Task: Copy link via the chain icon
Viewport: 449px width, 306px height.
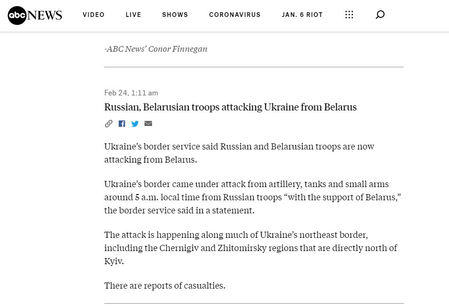Action: 109,124
